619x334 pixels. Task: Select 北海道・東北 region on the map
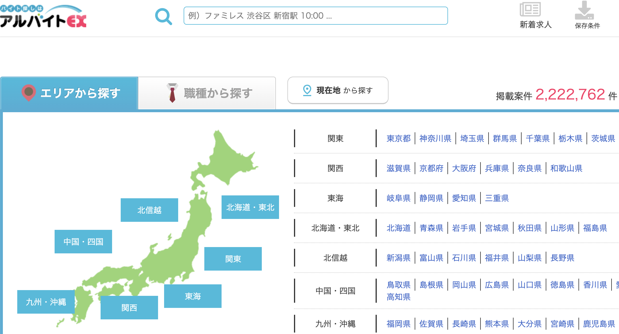point(250,207)
